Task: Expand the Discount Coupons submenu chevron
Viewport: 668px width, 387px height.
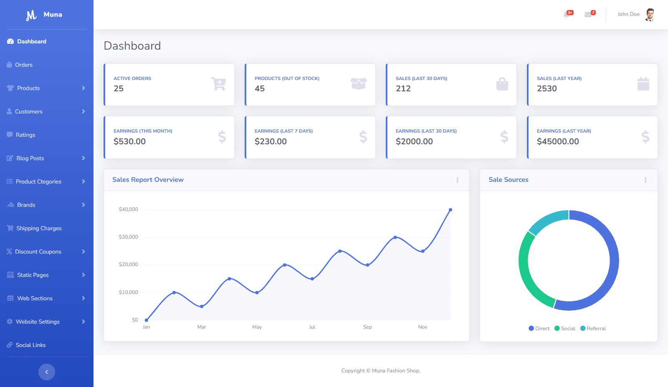Action: point(83,251)
